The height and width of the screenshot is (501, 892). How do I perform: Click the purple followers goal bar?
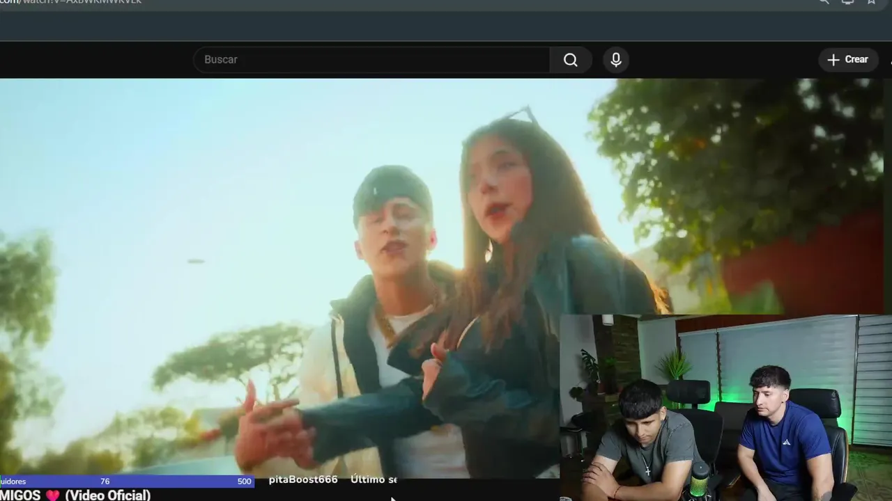point(127,482)
